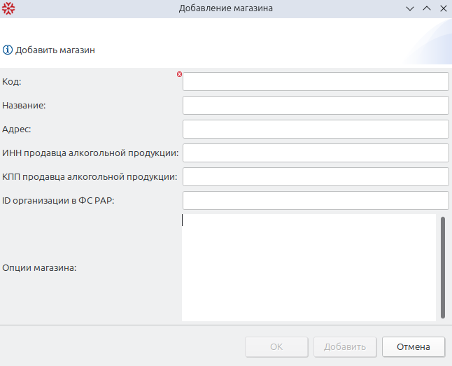This screenshot has height=366, width=452.
Task: Confirm with the OK button
Action: click(276, 347)
